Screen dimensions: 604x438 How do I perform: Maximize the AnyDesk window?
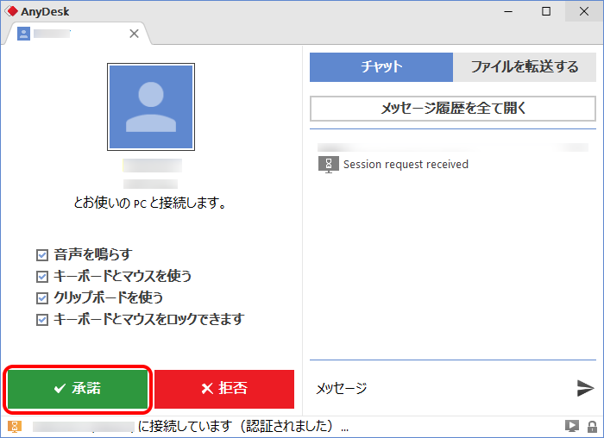click(546, 11)
